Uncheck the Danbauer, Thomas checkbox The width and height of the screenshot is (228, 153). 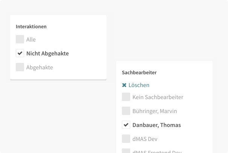click(126, 125)
